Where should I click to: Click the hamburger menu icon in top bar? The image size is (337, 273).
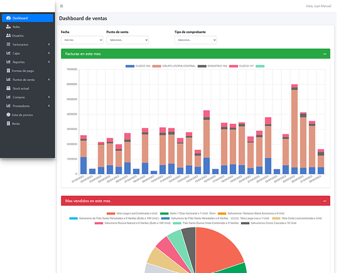pyautogui.click(x=62, y=6)
